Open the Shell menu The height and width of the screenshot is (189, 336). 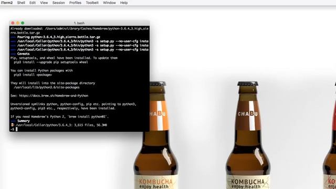[x=21, y=3]
